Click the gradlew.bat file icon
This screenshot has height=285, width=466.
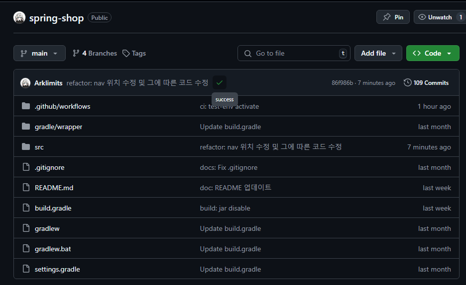(x=26, y=248)
